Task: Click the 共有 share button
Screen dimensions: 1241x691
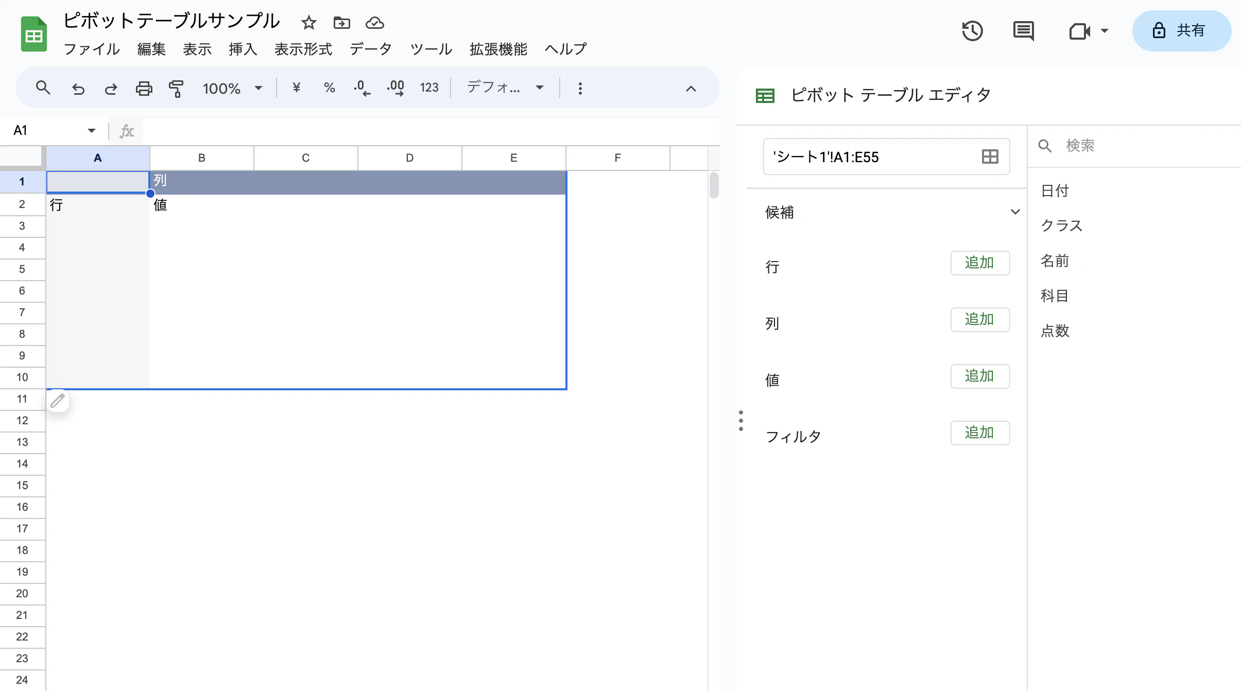Action: coord(1181,30)
